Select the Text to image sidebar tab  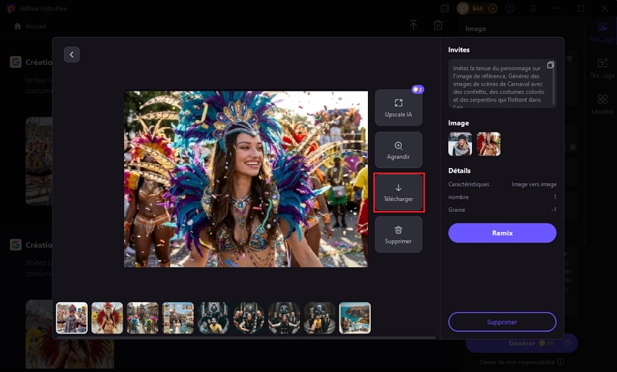click(x=602, y=69)
